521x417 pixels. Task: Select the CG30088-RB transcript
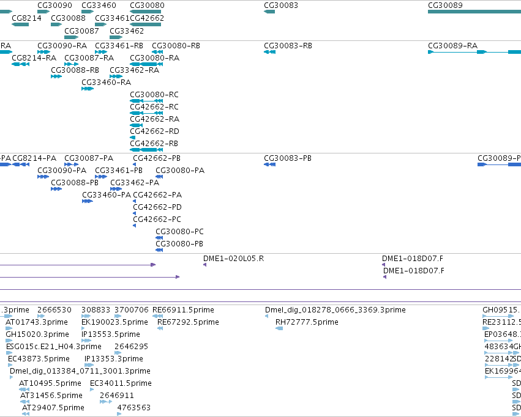click(75, 70)
